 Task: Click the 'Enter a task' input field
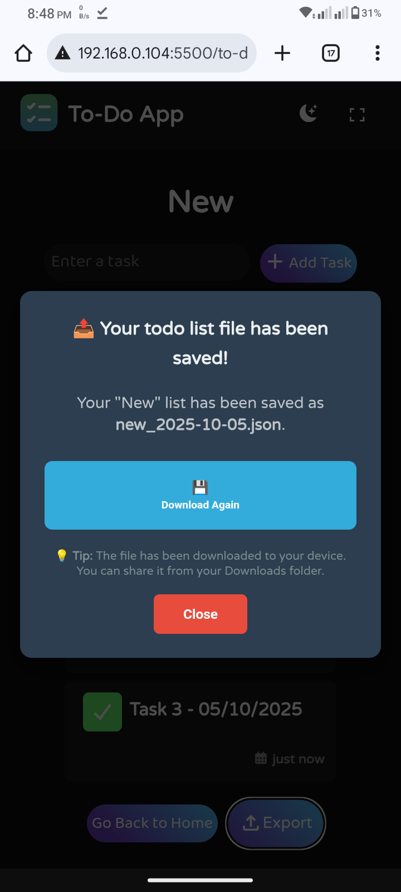click(x=146, y=261)
